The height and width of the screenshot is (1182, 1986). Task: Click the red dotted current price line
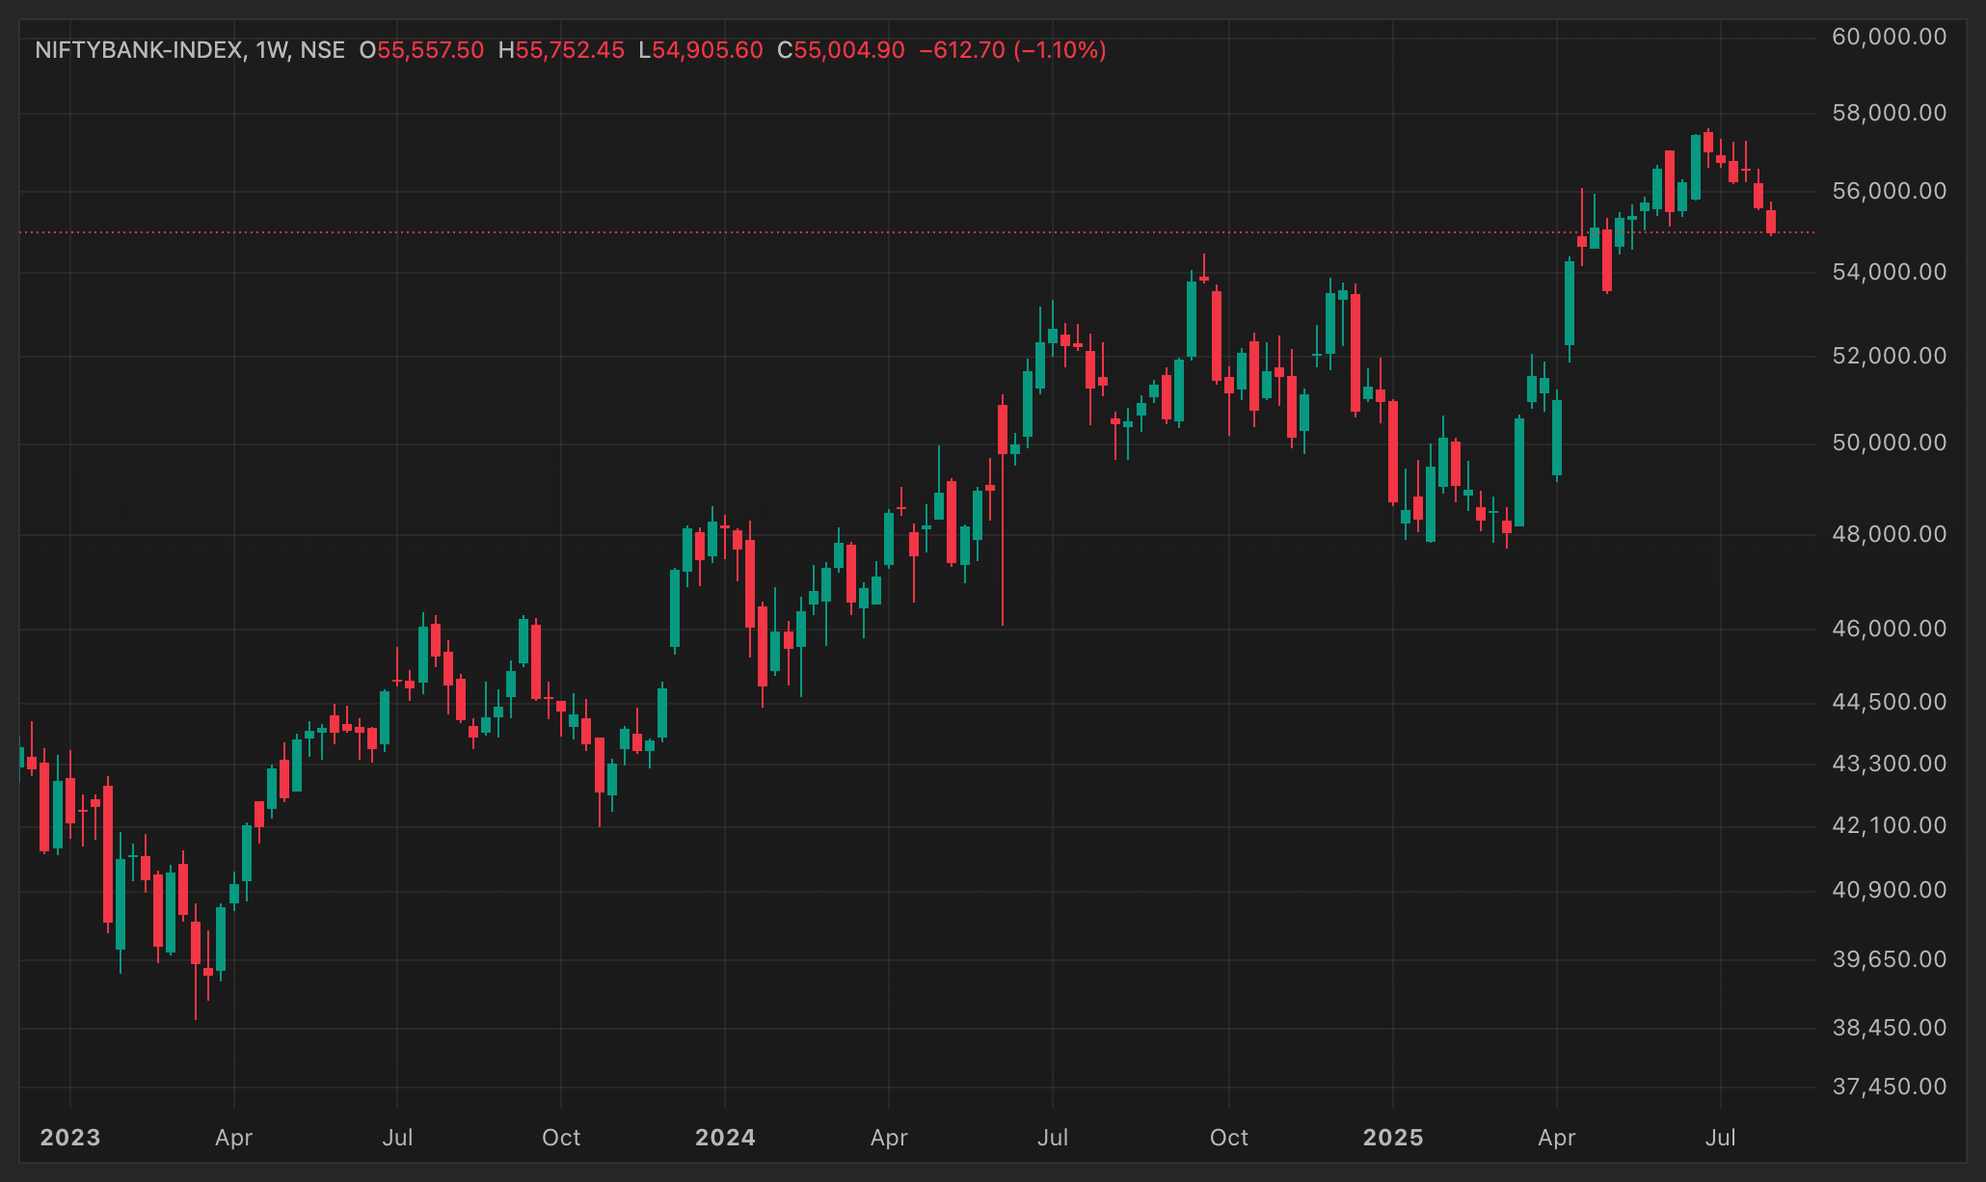(x=916, y=232)
